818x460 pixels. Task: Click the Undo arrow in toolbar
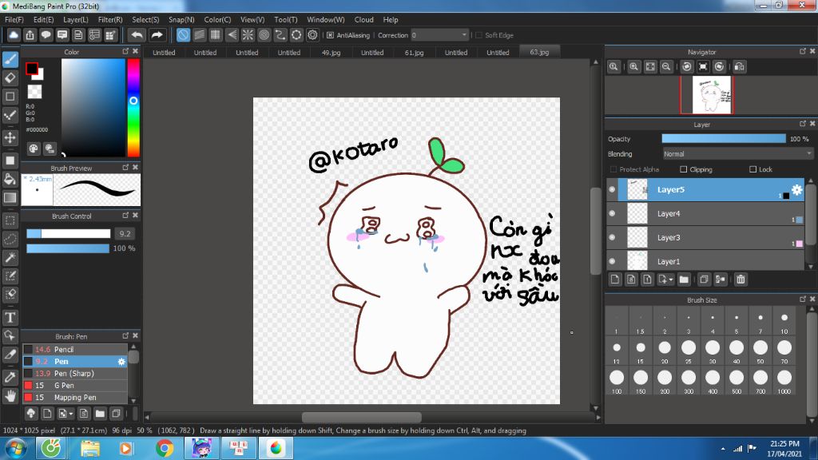137,35
